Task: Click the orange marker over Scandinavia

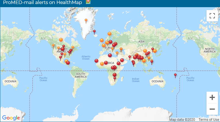Action: pos(109,34)
